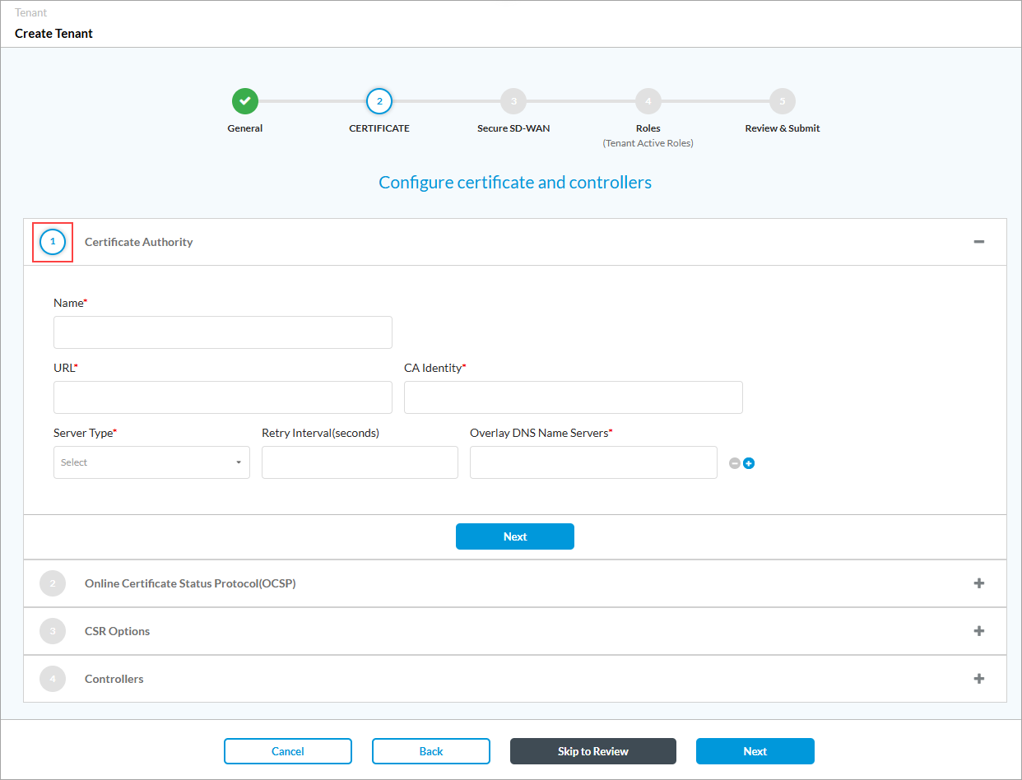Go to Review & Submit step 5 circle

(782, 102)
